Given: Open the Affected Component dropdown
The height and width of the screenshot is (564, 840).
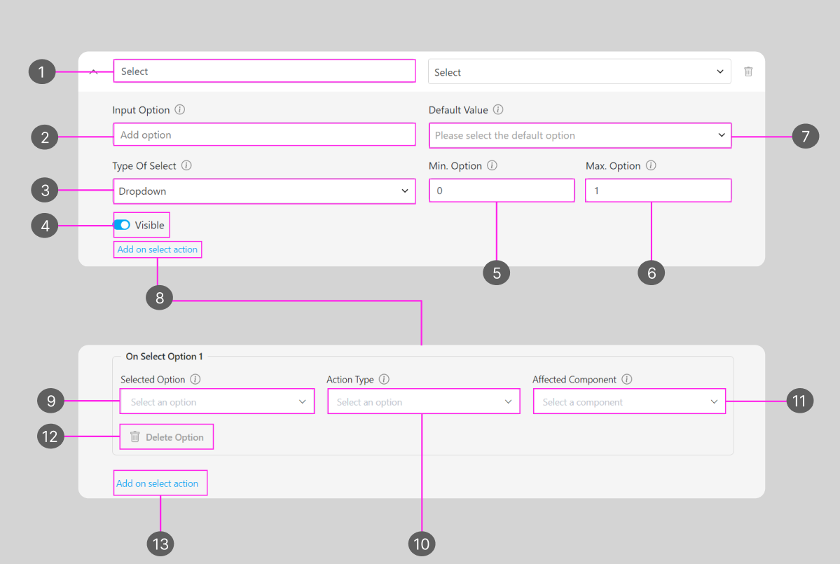Looking at the screenshot, I should 629,402.
